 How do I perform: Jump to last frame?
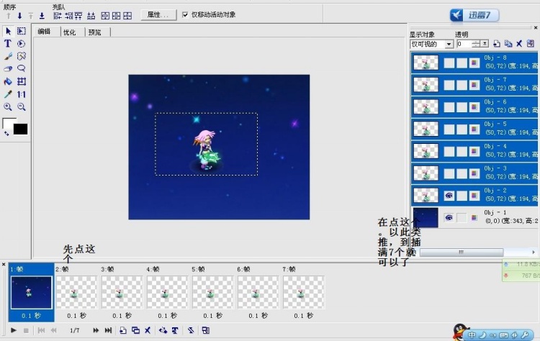(108, 330)
